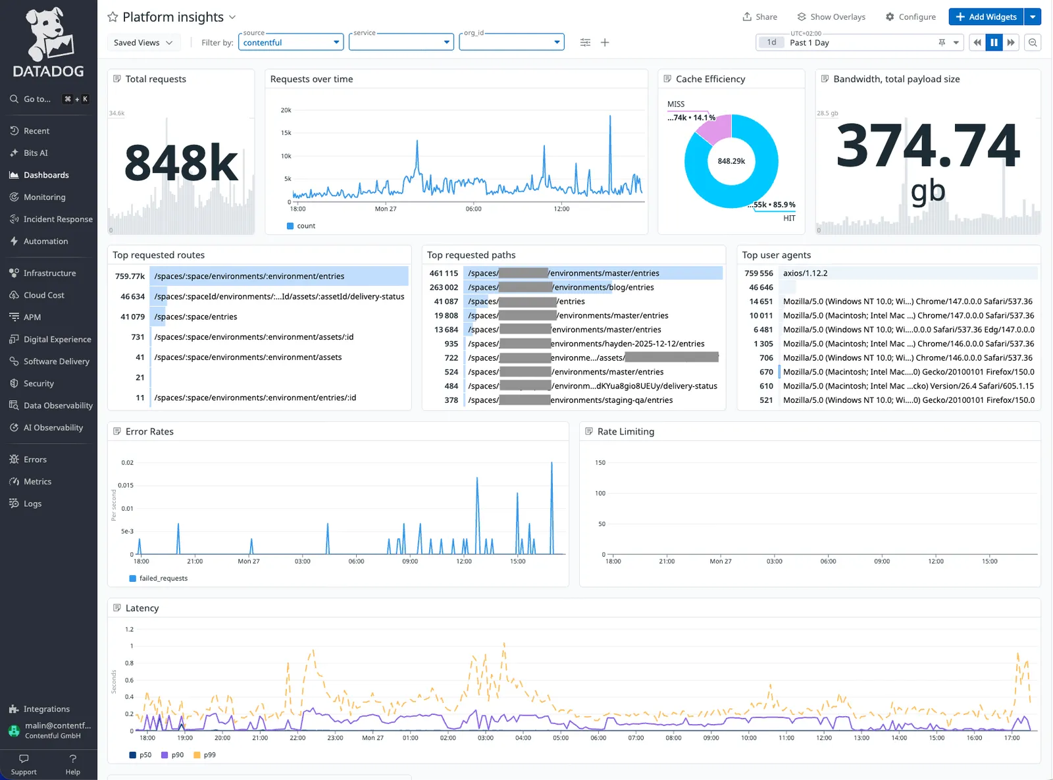1053x780 pixels.
Task: Click the Infrastructure sidebar icon
Action: [14, 273]
